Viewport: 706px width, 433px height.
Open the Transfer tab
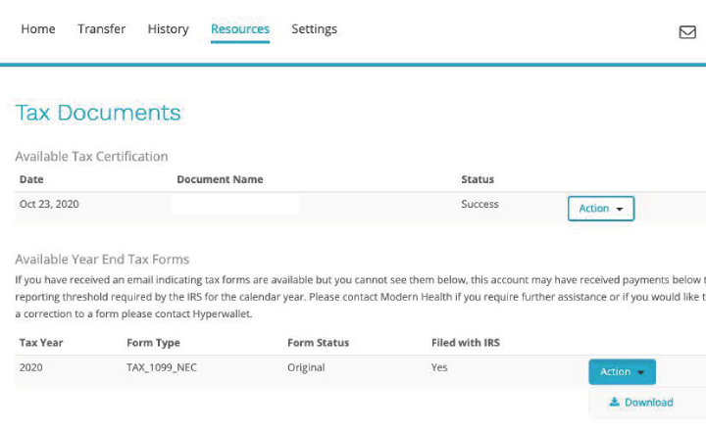pyautogui.click(x=102, y=29)
